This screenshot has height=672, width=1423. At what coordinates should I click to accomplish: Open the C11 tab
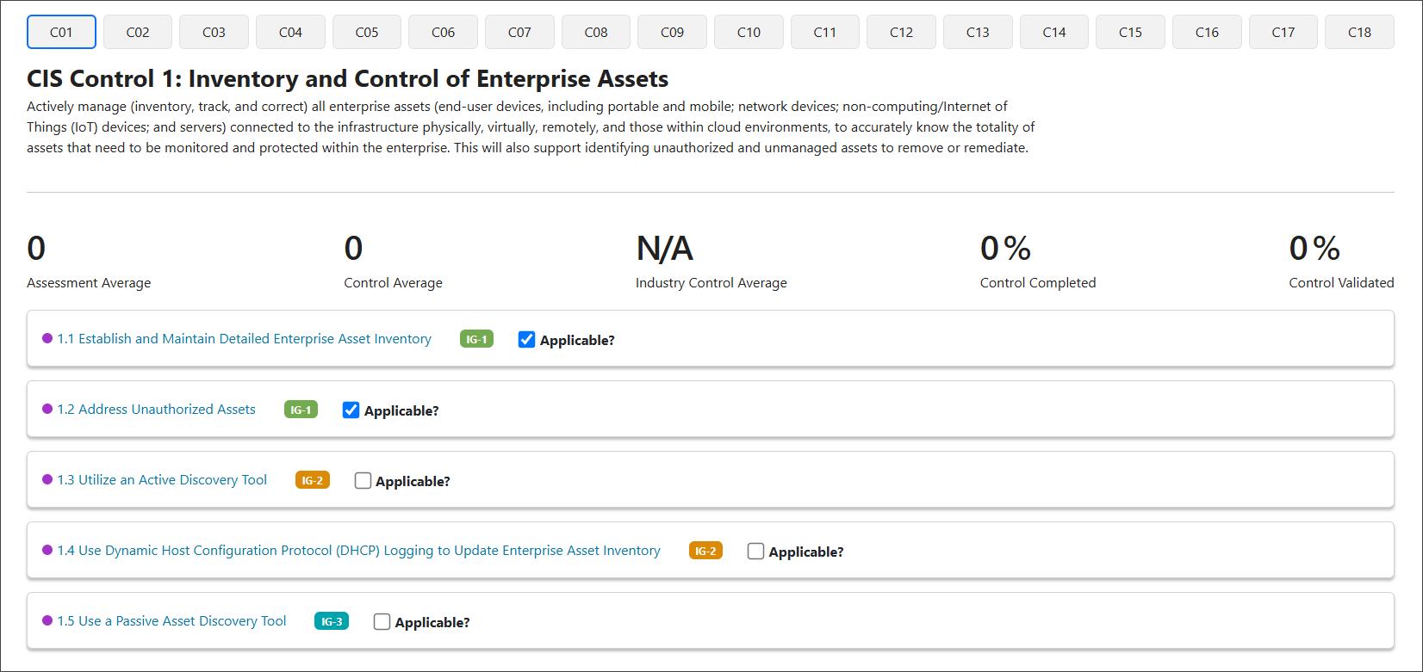[825, 32]
